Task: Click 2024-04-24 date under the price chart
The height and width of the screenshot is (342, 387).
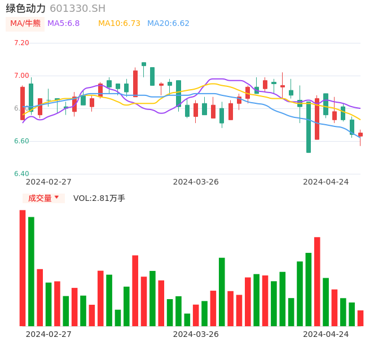Action: (x=326, y=182)
